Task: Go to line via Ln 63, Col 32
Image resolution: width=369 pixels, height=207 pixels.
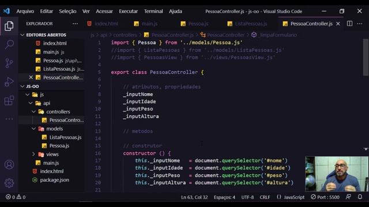Action: [194, 197]
